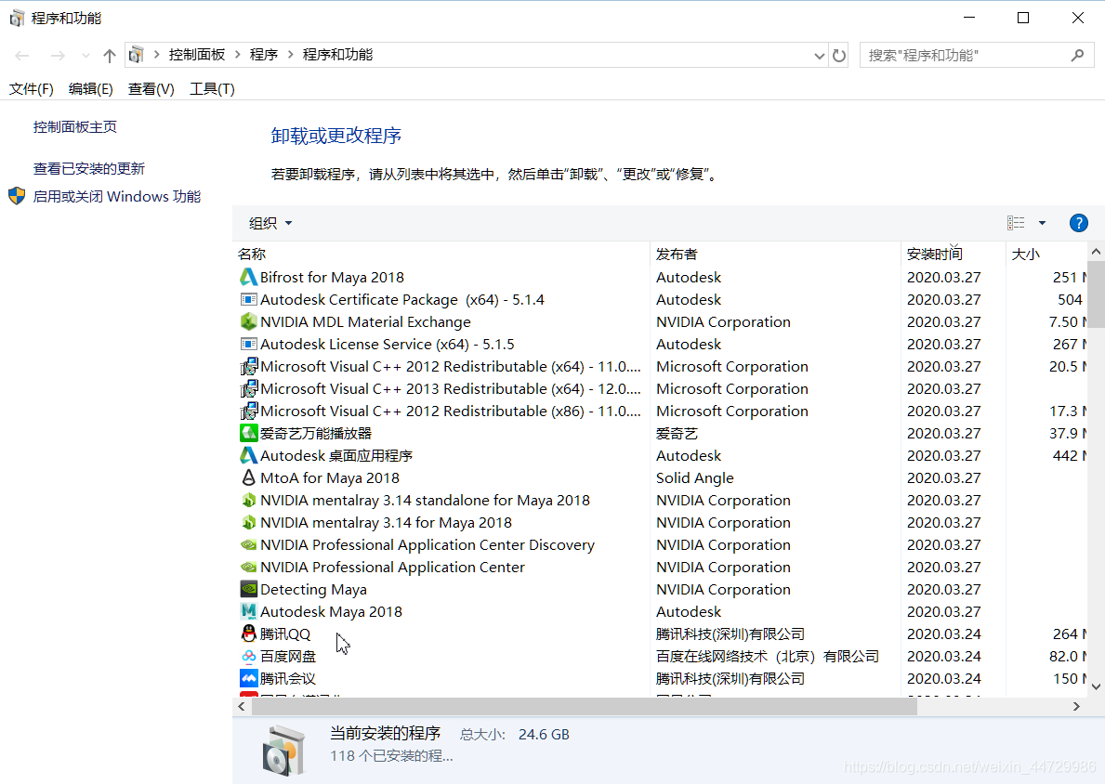Open the view options dropdown arrow

coord(1042,223)
